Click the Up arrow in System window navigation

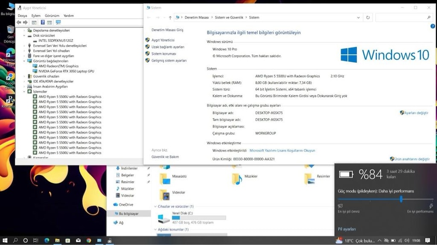click(170, 17)
